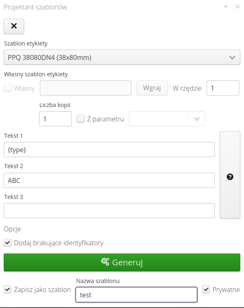Click the empty Tekst 3 field
Viewport: 244px width, 308px height.
click(109, 210)
